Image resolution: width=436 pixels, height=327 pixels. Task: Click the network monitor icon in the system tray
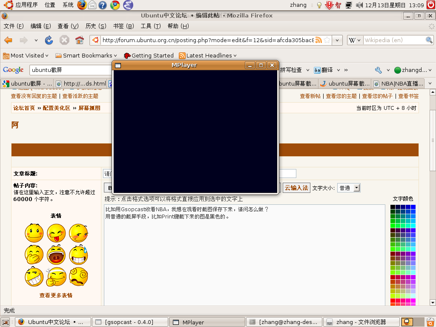348,5
